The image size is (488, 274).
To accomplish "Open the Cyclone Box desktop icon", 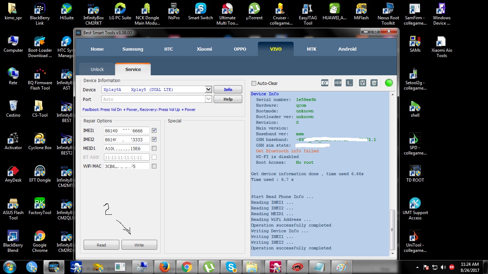I will (40, 142).
